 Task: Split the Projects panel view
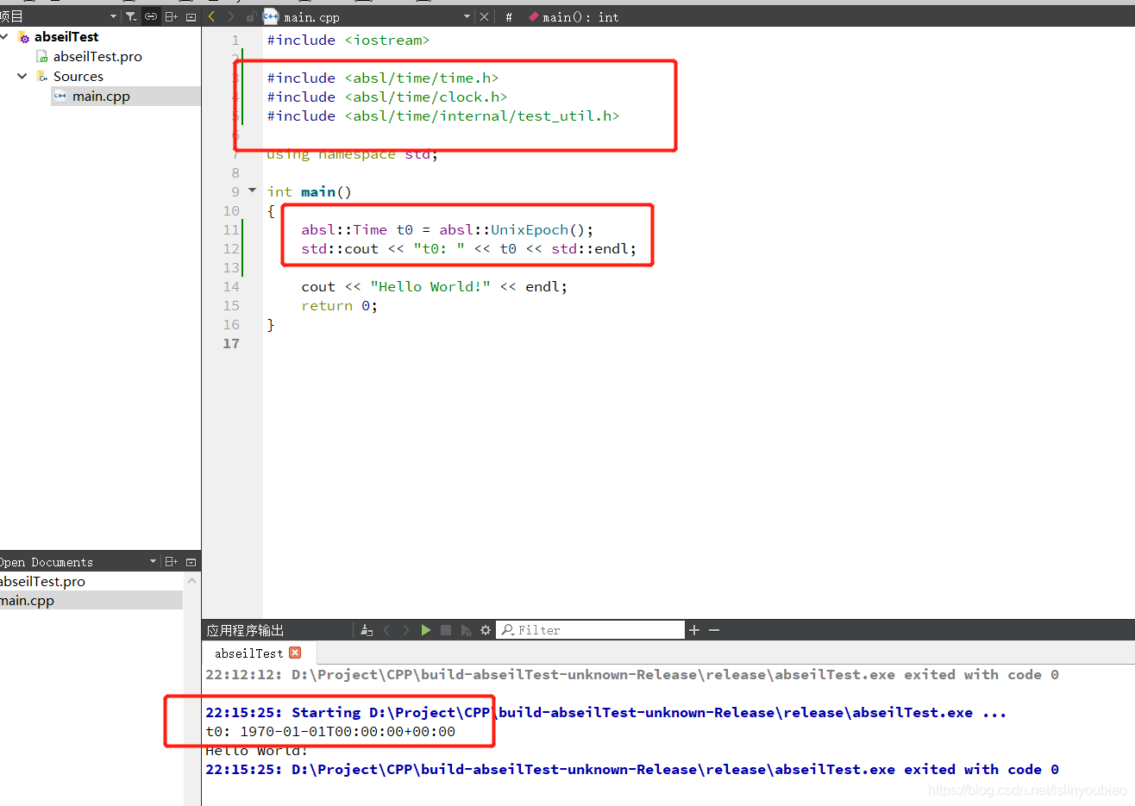(172, 16)
